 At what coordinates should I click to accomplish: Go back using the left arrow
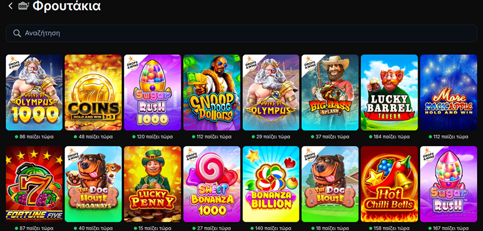(11, 5)
